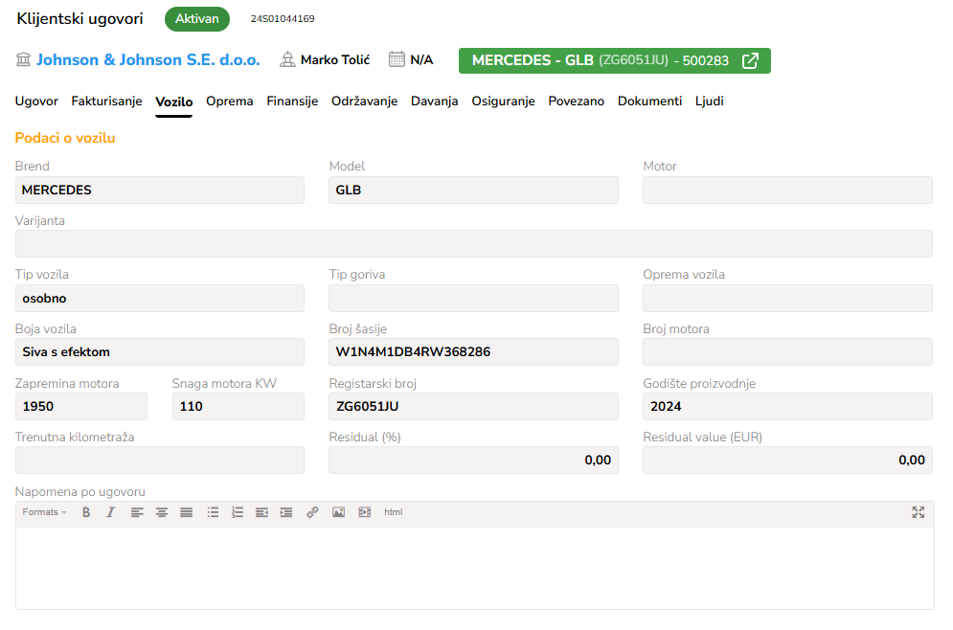Image resolution: width=953 pixels, height=630 pixels.
Task: Click the Podaci o vozilu heading
Action: [65, 138]
